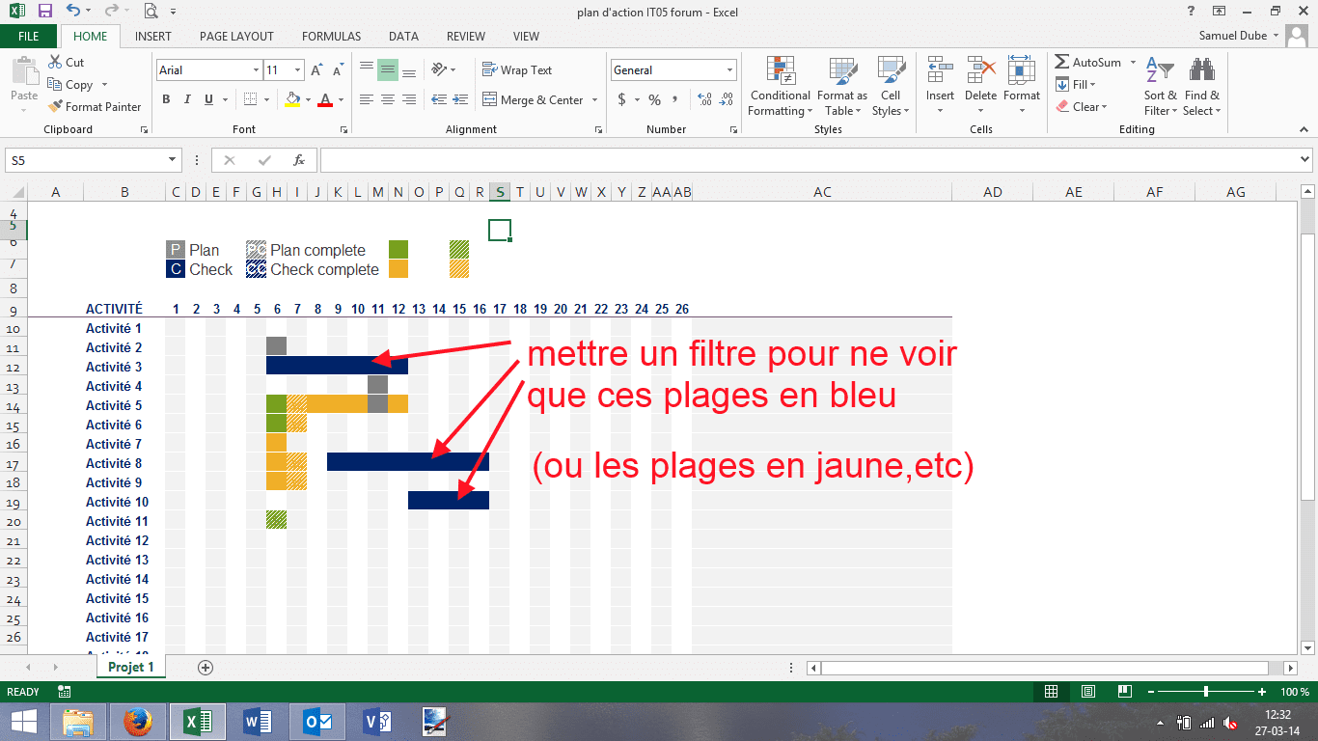Open Print Preview from the quick access toolbar
Image resolution: width=1318 pixels, height=741 pixels.
[x=151, y=12]
